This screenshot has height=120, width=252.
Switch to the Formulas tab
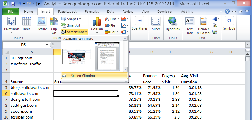coord(92,12)
